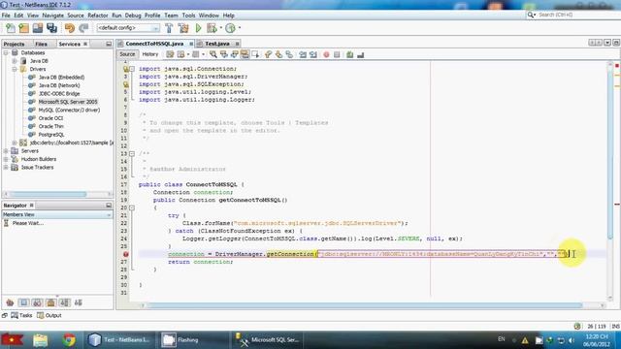Click the Debug Project icon
Viewport: 621px width, 349px height.
pos(212,28)
